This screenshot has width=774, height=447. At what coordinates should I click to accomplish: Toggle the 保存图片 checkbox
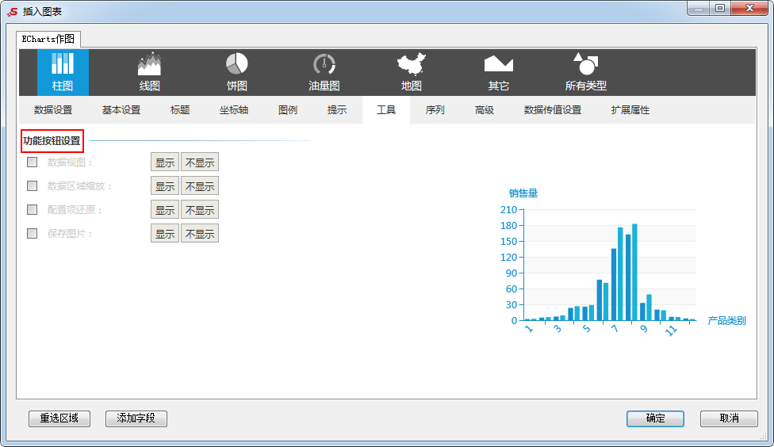tap(32, 233)
